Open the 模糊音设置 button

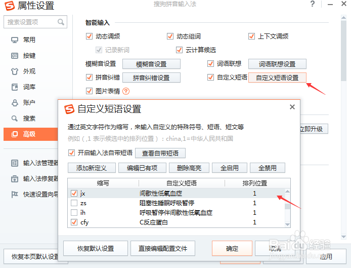[x=151, y=64]
